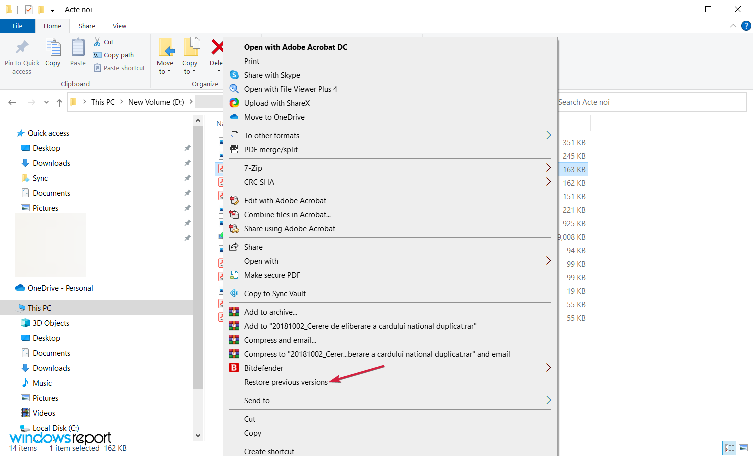Click the Upload with ShareX icon

click(x=234, y=103)
